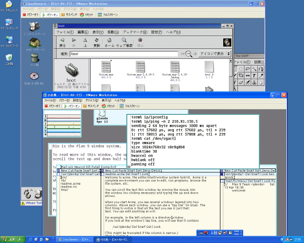
Task: Open the マイ コンピュータ desktop icon
Action: pos(9,24)
